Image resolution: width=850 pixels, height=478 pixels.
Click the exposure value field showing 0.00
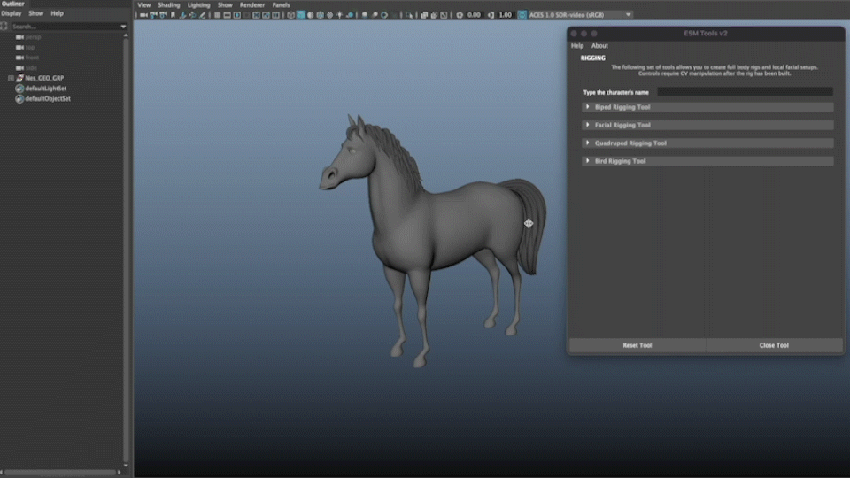[475, 15]
